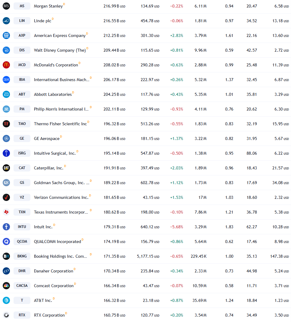Select Booking Holdings price 5,177.15 USD

pyautogui.click(x=148, y=256)
